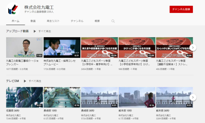The image size is (205, 123).
Task: Switch to the ホーム tab
Action: click(x=16, y=21)
